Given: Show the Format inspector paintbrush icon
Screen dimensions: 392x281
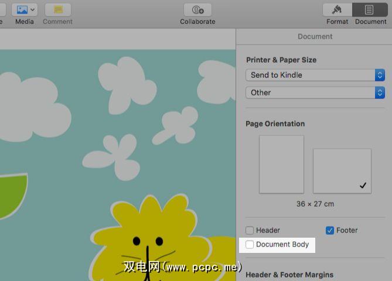Looking at the screenshot, I should pyautogui.click(x=337, y=10).
